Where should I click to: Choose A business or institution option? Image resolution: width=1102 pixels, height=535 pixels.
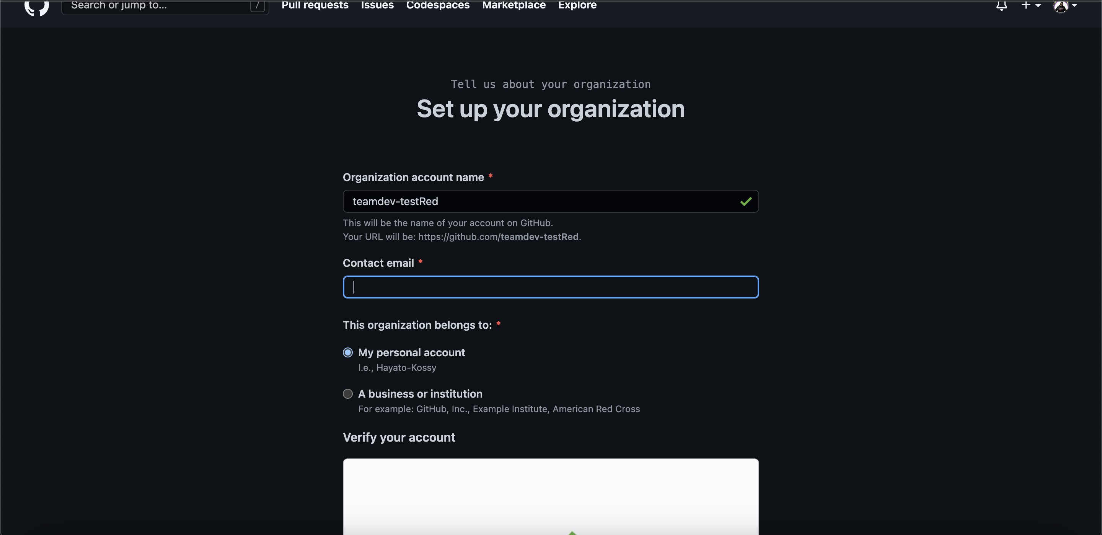[348, 394]
